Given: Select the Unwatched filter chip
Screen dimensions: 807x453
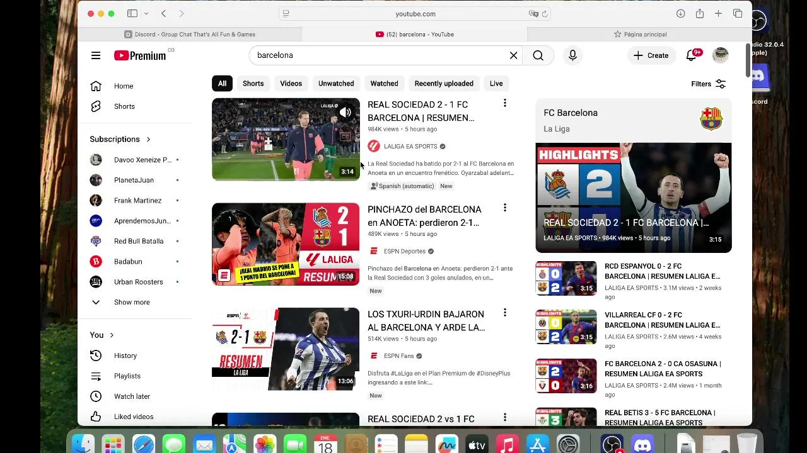Looking at the screenshot, I should (336, 83).
